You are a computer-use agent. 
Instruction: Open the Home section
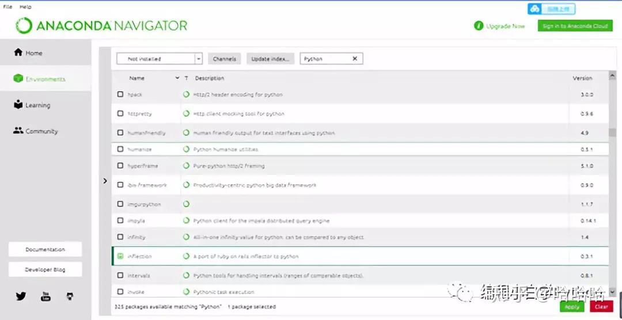tap(45, 53)
